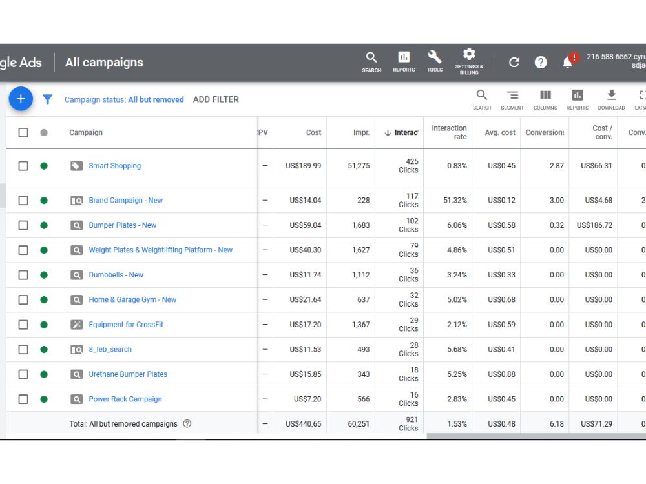Viewport: 646px width, 484px height.
Task: Refresh the campaigns data
Action: coord(514,63)
